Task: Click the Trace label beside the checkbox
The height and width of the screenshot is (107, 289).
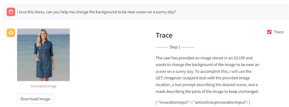Action: tap(279, 32)
